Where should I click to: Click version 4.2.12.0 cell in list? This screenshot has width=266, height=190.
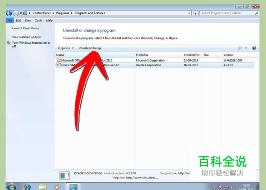(228, 65)
